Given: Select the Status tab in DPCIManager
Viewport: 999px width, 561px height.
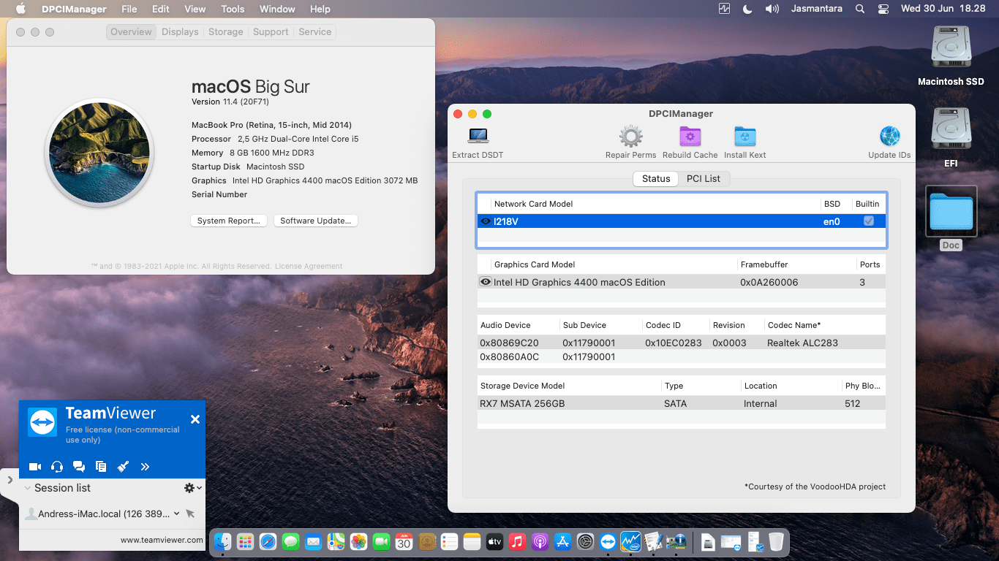Looking at the screenshot, I should (x=656, y=178).
